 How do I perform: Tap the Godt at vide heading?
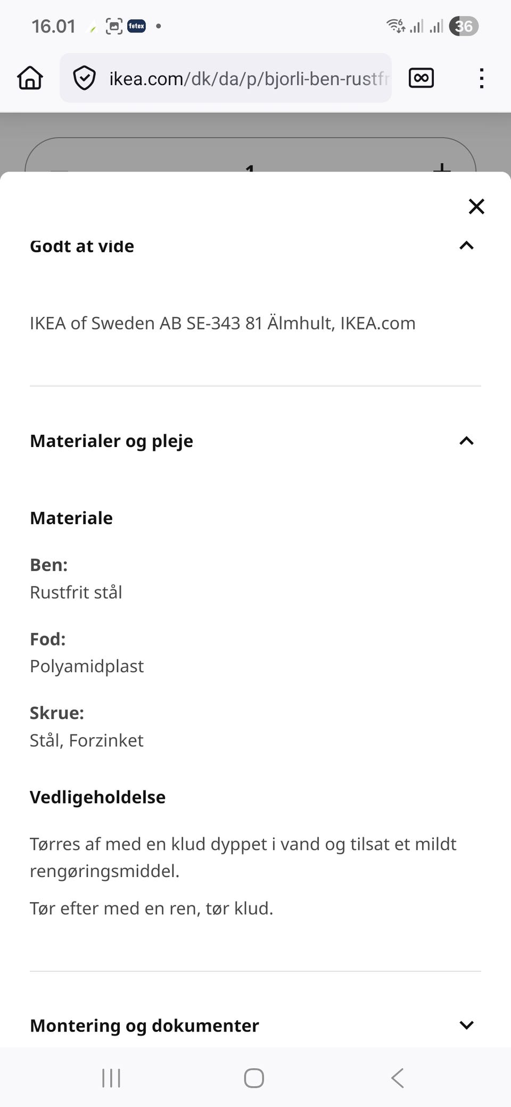[82, 246]
